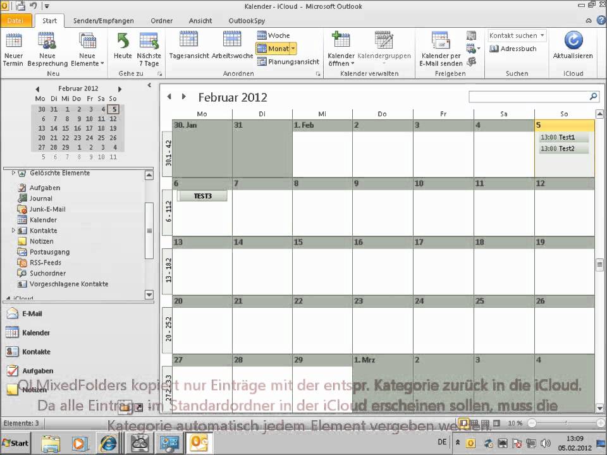607x455 pixels.
Task: Switch to Kontakte module
Action: coord(28,351)
